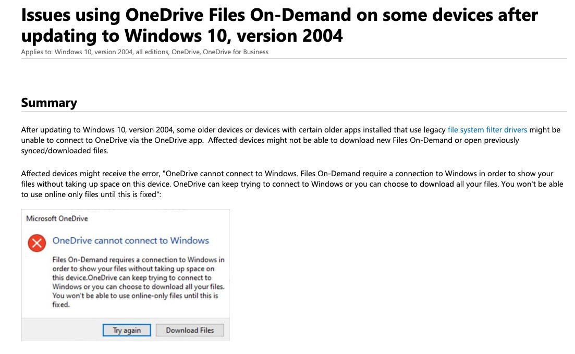The height and width of the screenshot is (354, 575).
Task: Click the Summary section heading
Action: tap(49, 103)
